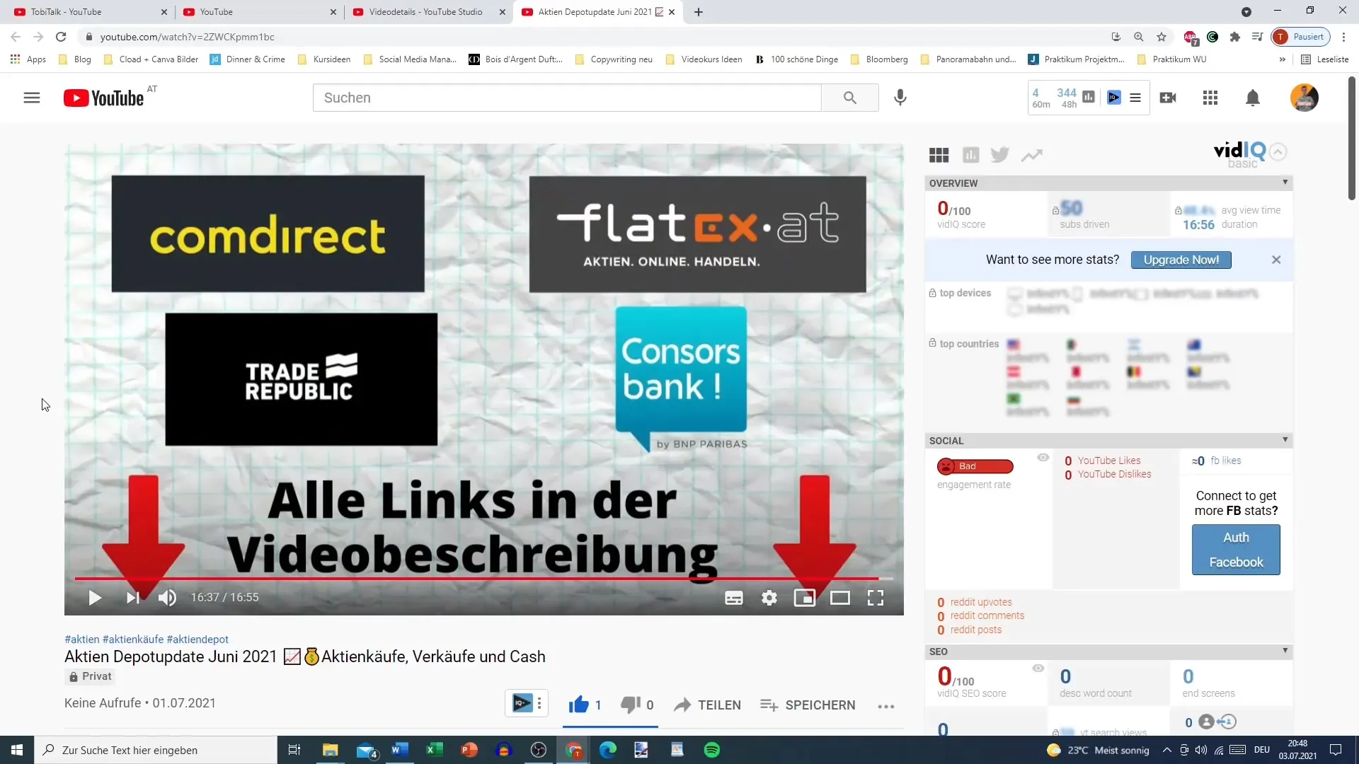
Task: Open the #aktienkäufe hashtag link
Action: click(133, 639)
